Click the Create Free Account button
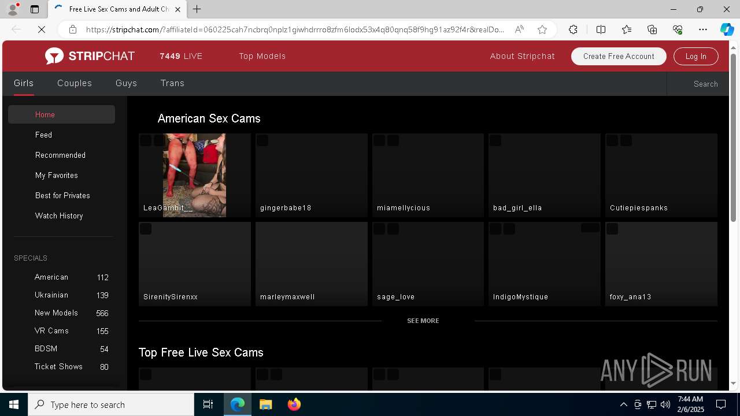Image resolution: width=740 pixels, height=416 pixels. [x=619, y=56]
